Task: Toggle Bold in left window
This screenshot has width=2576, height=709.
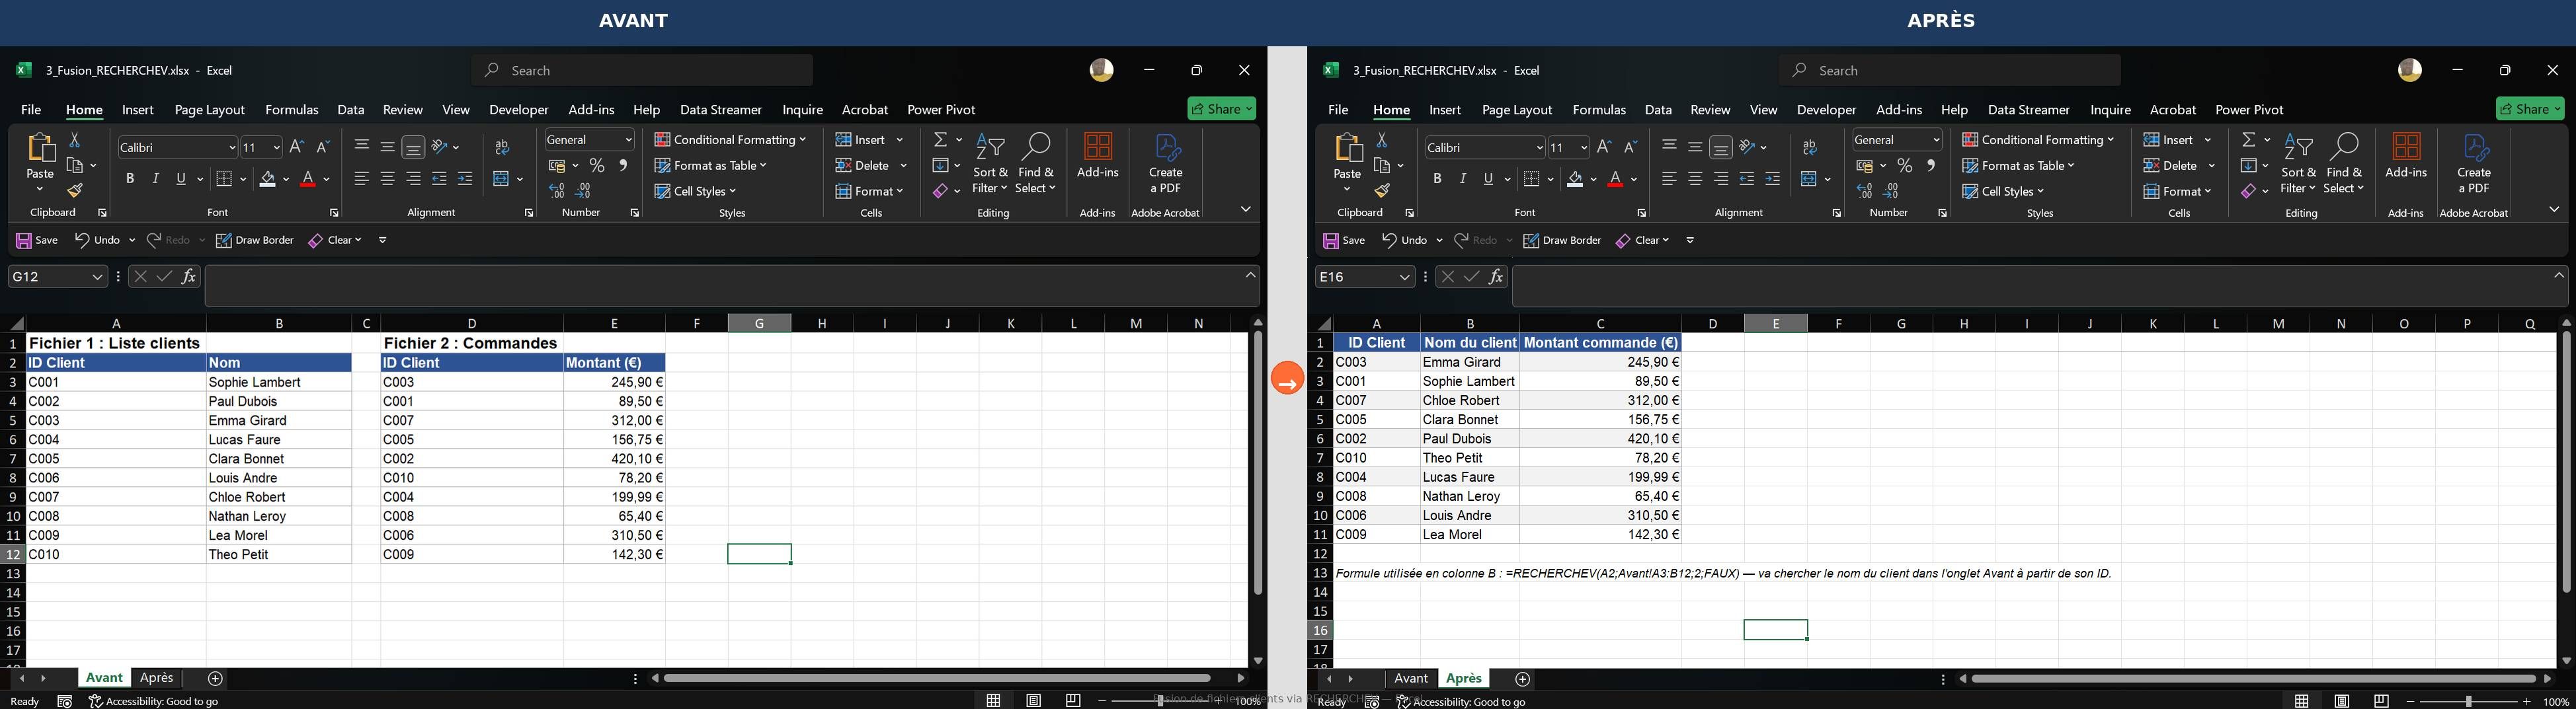Action: (x=130, y=179)
